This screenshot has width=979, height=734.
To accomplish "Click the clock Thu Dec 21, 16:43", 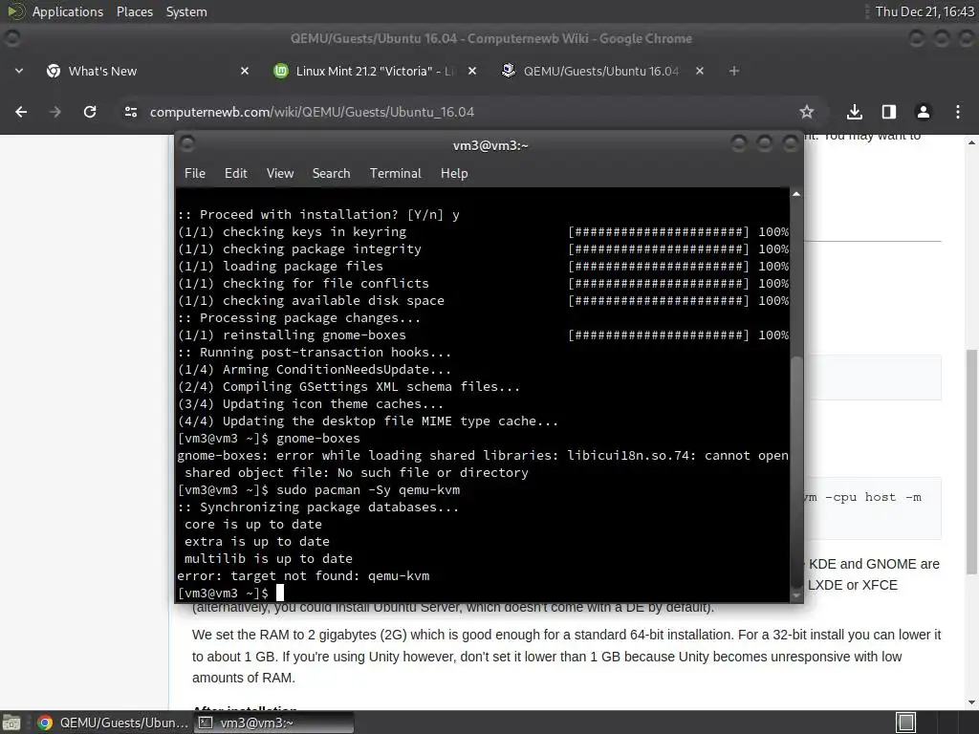I will point(925,11).
